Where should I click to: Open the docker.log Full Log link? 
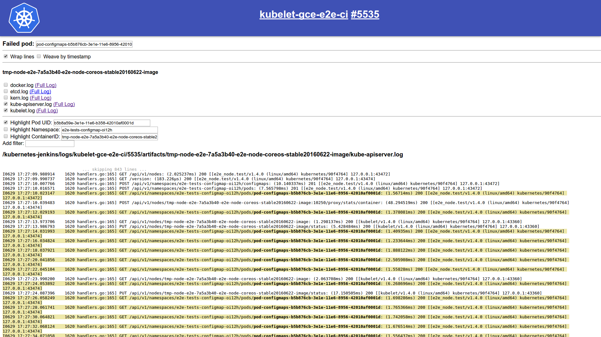pos(45,85)
